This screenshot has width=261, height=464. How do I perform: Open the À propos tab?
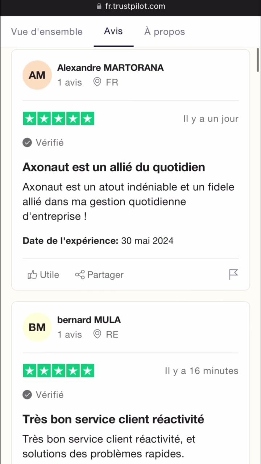[x=165, y=32]
